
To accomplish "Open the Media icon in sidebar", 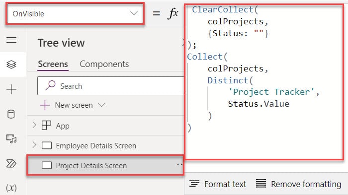I will click(11, 139).
